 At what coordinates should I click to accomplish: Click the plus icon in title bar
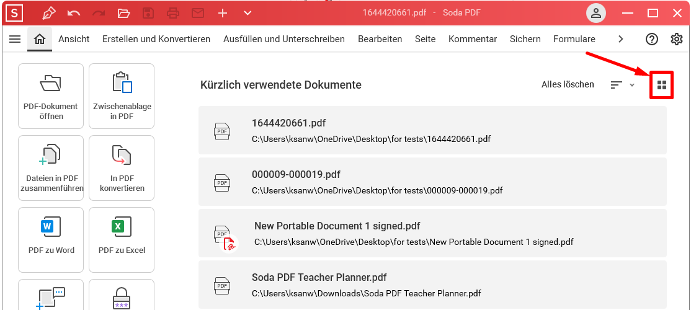[x=223, y=13]
